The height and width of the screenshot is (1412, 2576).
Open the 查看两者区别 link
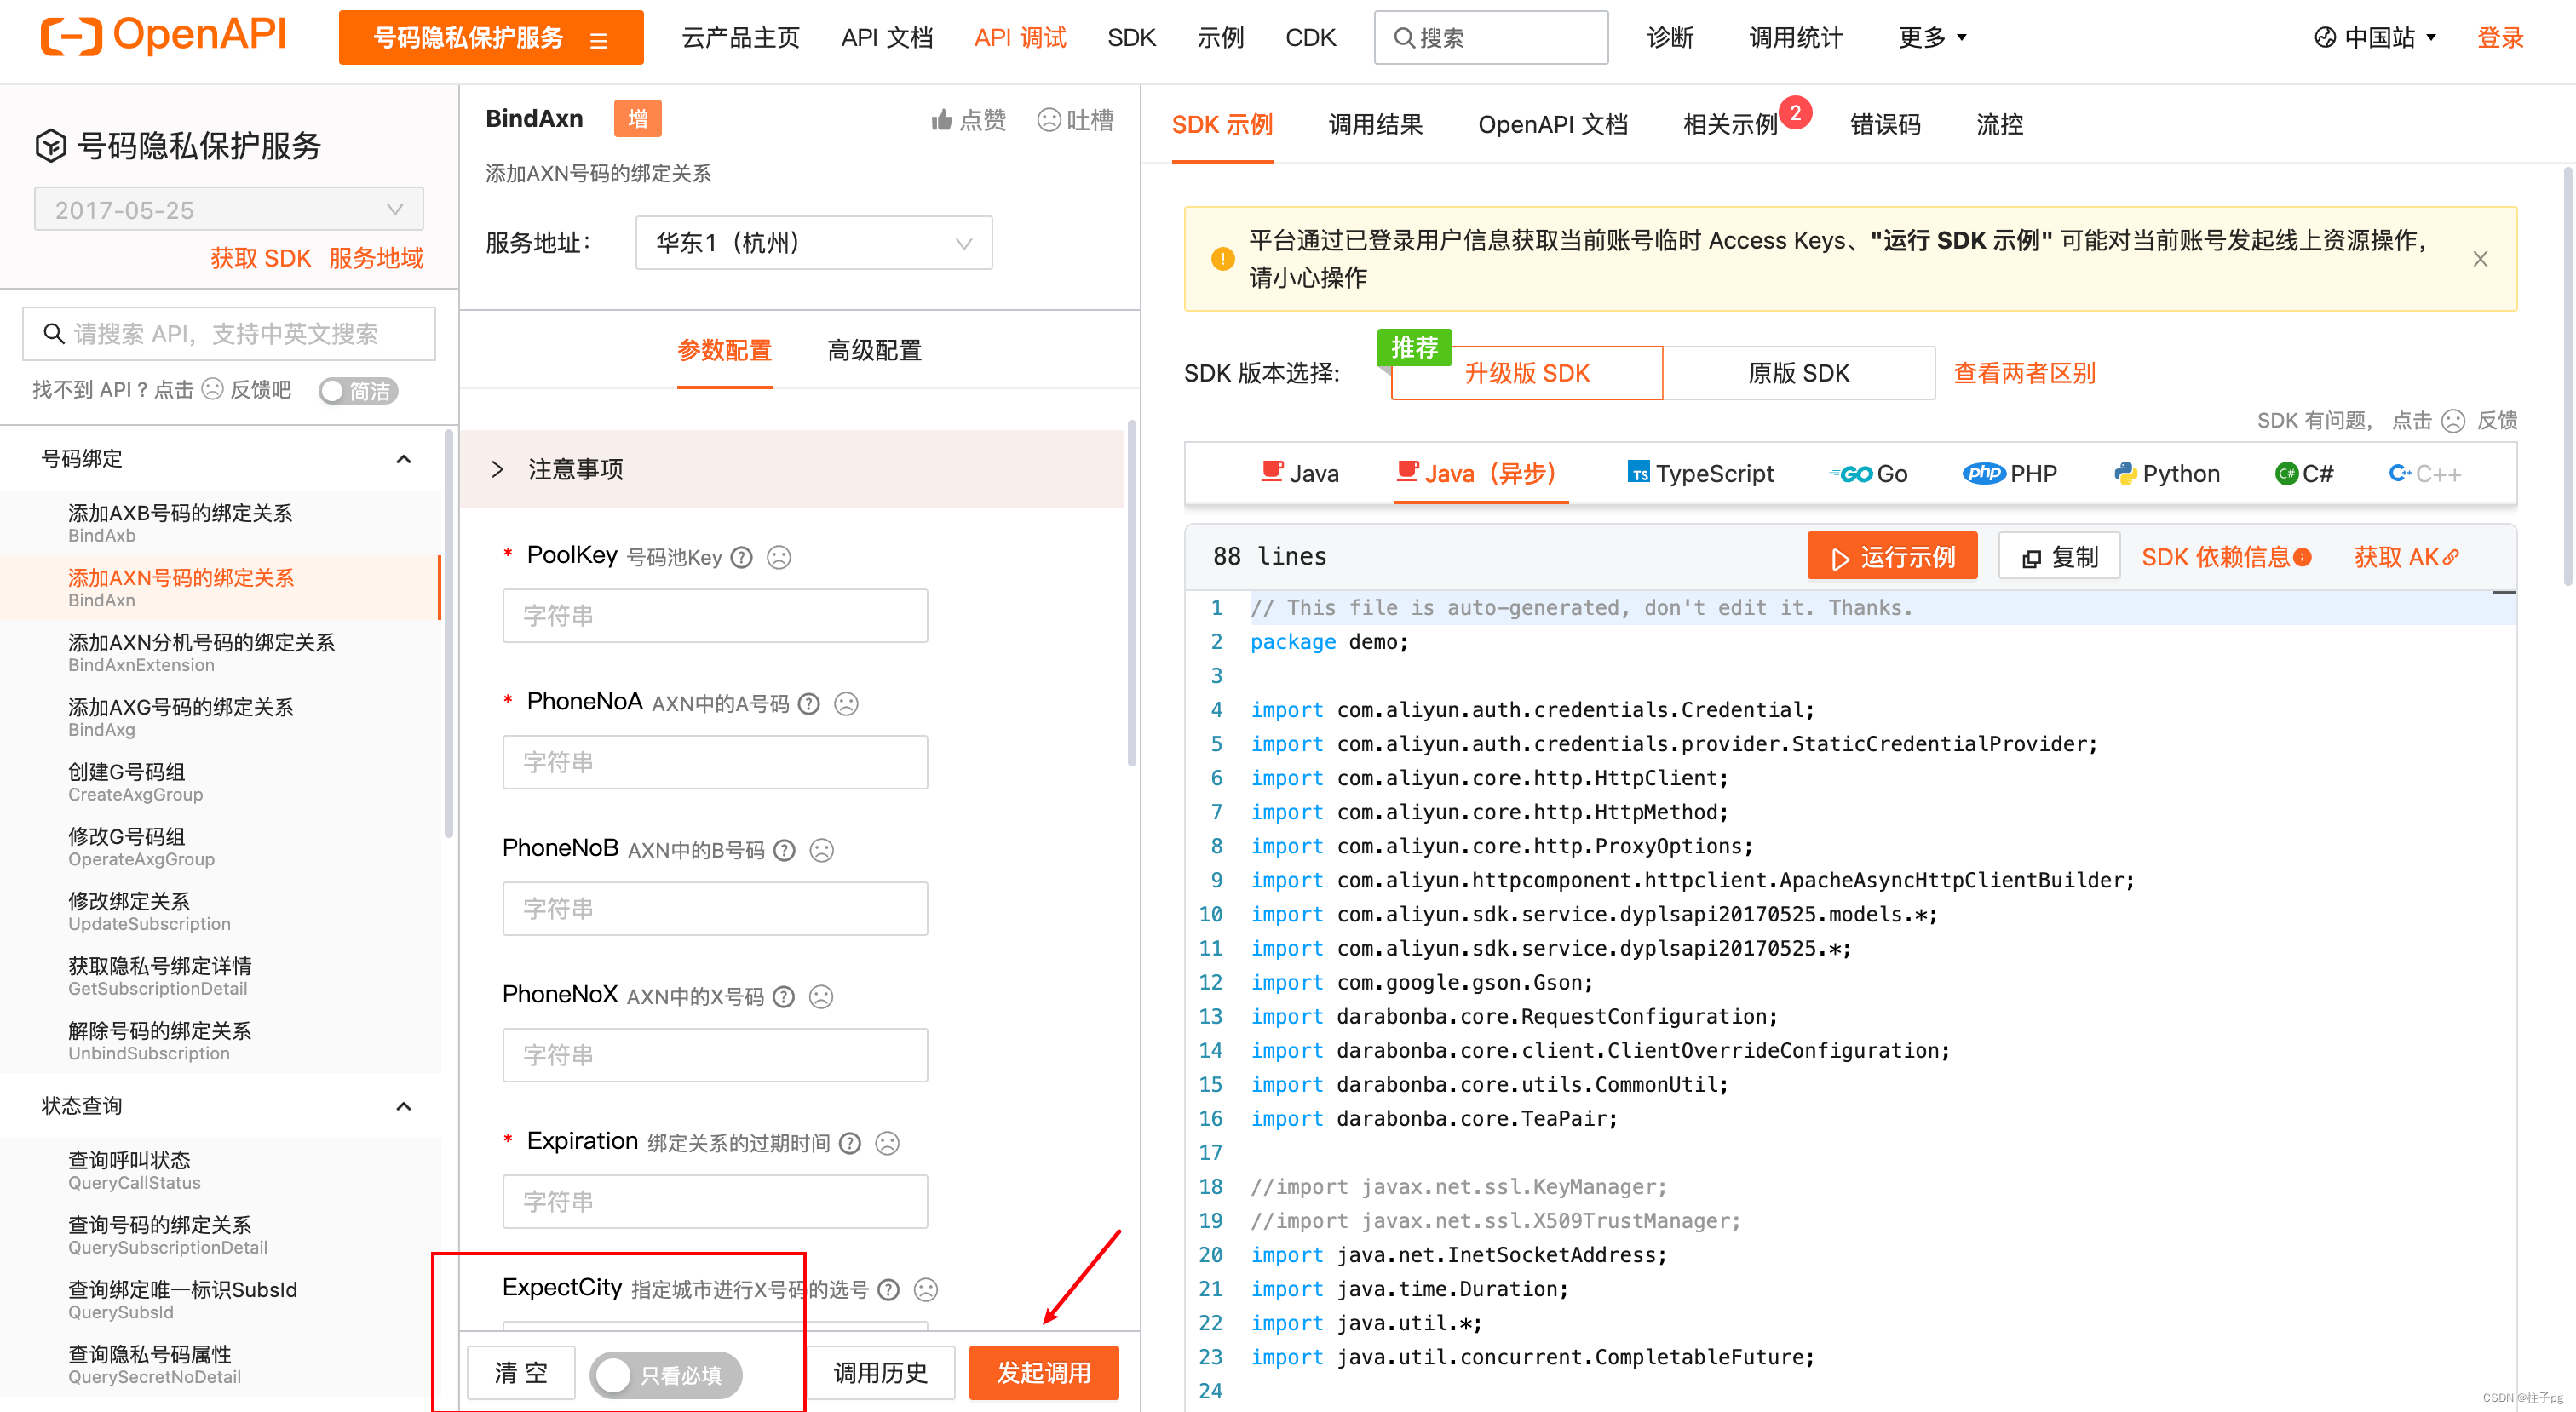coord(2024,372)
